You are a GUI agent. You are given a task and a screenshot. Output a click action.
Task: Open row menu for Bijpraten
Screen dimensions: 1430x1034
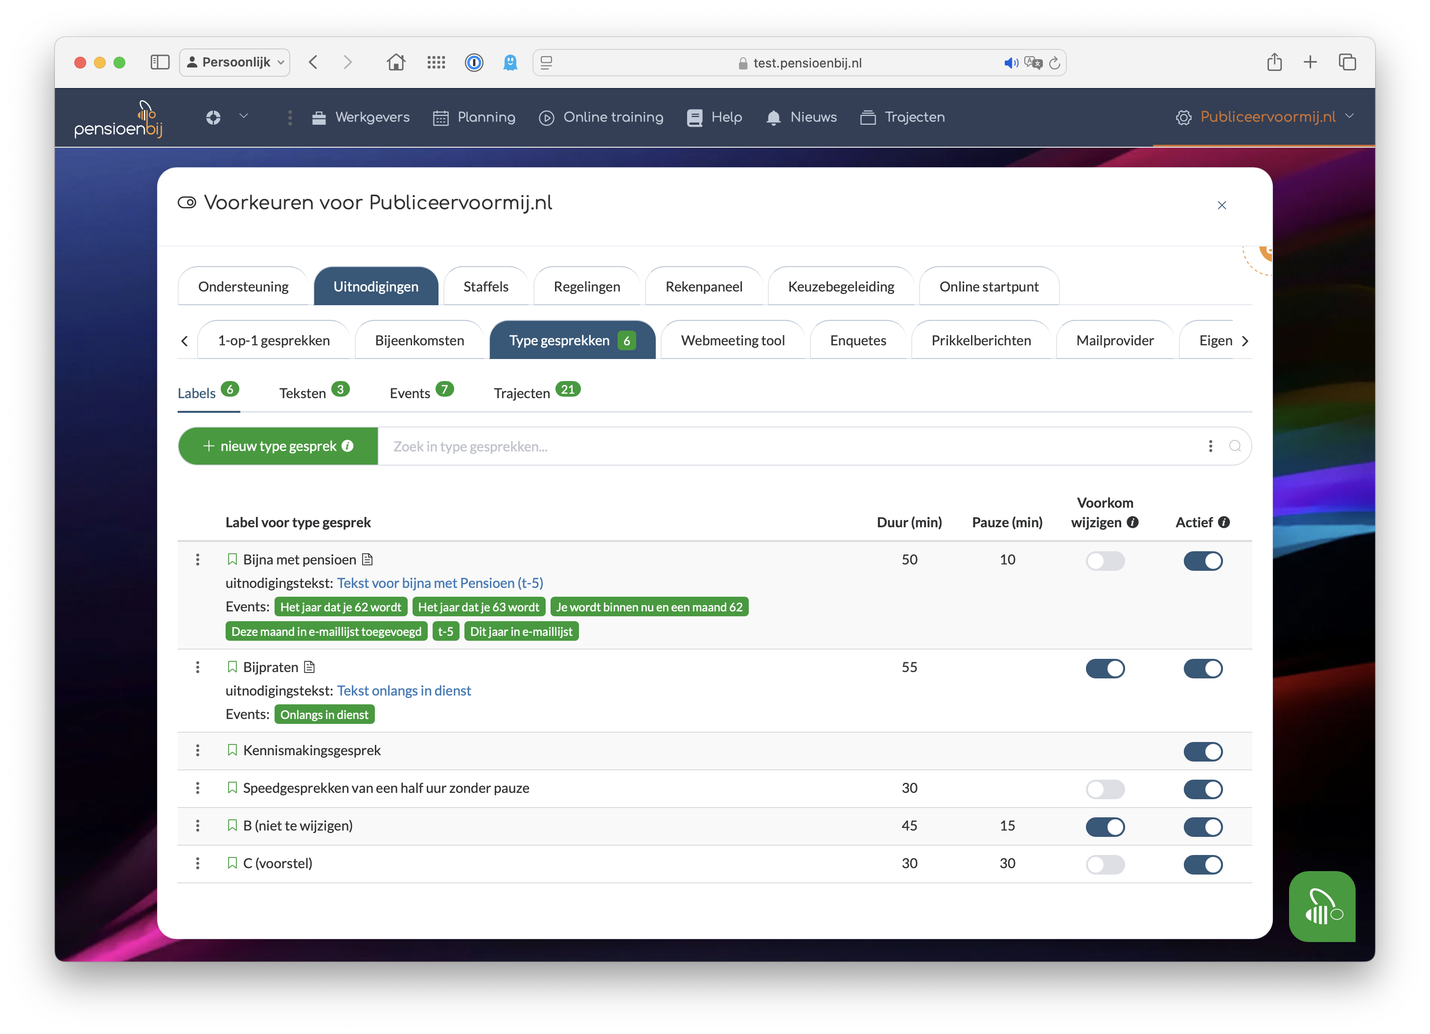pyautogui.click(x=197, y=667)
